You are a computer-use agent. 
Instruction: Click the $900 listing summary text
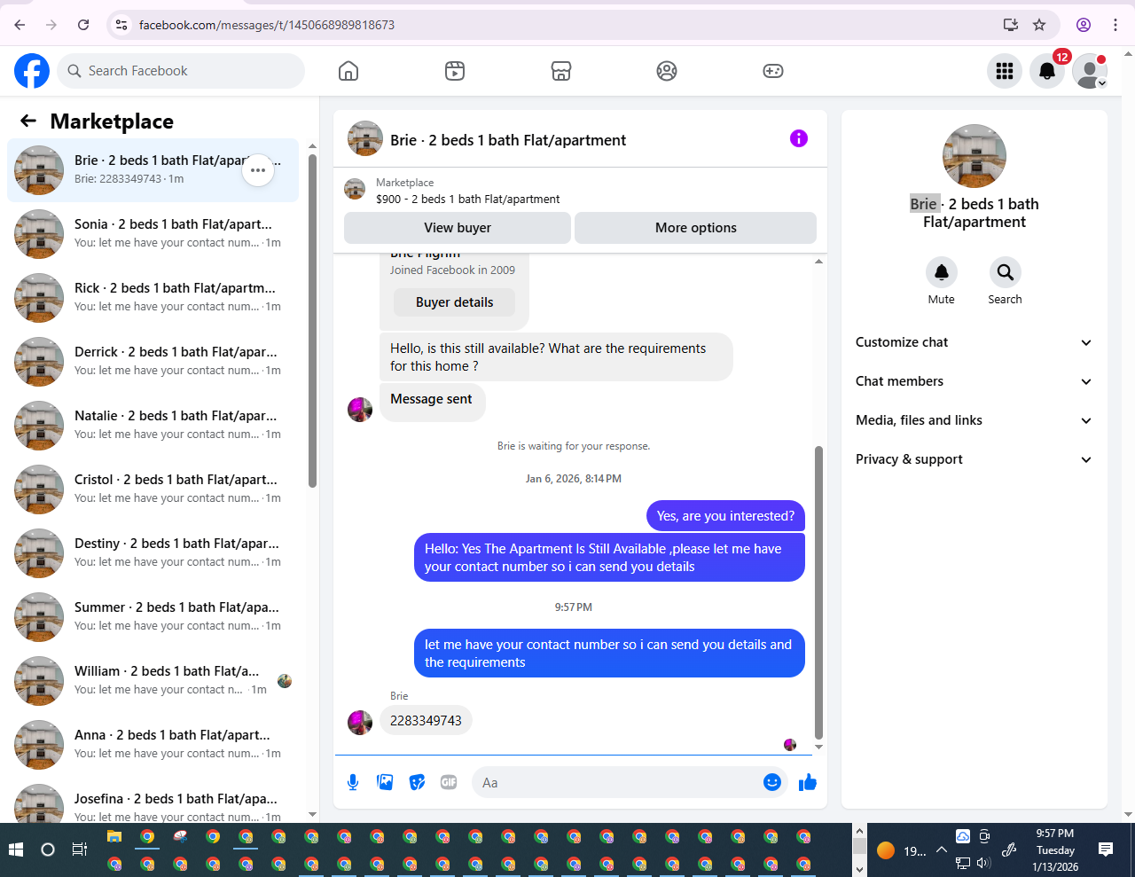click(x=468, y=200)
